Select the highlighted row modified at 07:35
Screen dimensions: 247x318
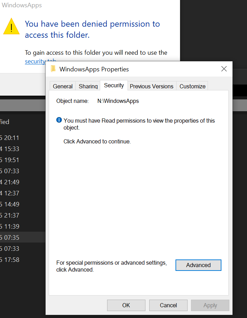(23, 237)
